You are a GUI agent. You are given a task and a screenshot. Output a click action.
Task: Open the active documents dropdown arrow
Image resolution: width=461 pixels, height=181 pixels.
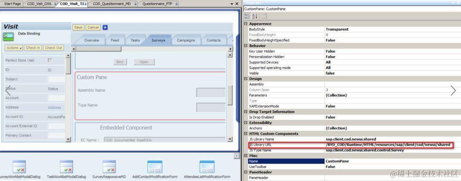tap(231, 4)
